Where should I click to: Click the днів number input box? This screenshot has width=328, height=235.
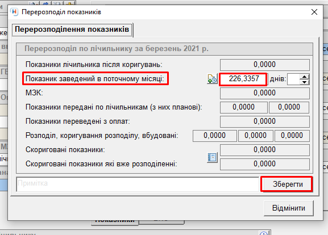tap(293, 79)
